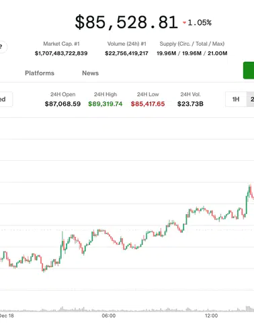This screenshot has height=323, width=254.
Task: Click the 24H Low value $85,417.65
Action: point(148,104)
